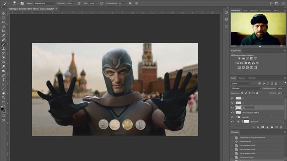This screenshot has height=161, width=287.
Task: Hide the надписи group layer
Action: 232,117
